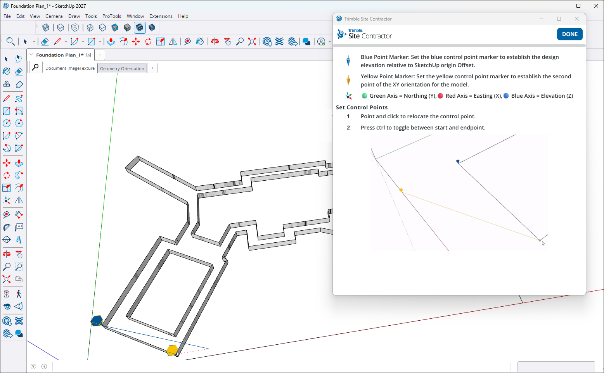604x373 pixels.
Task: Select the Text label tool
Action: pos(19,227)
